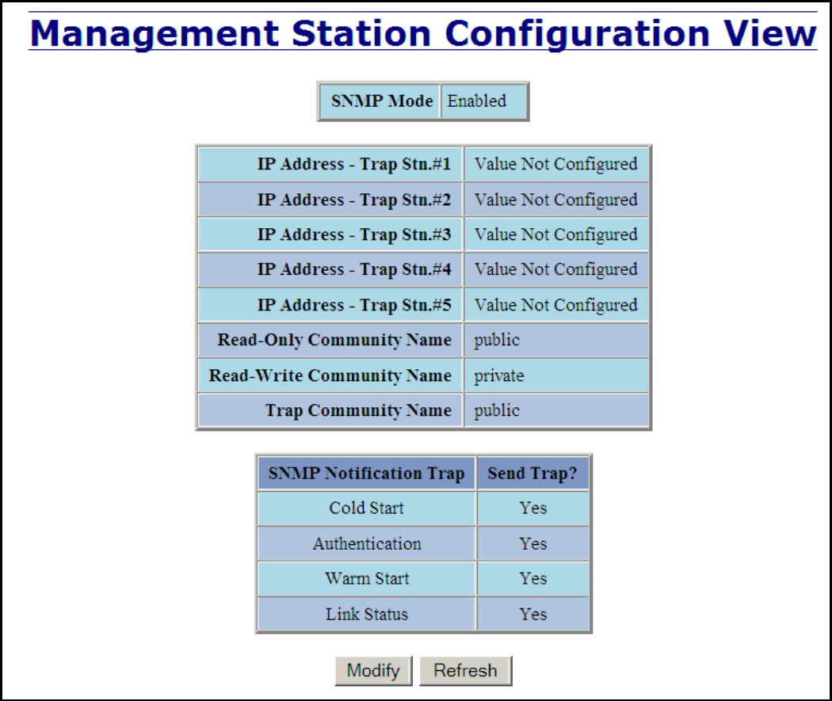Select Trap Stn.#1 IP address value
Screen dimensions: 832x701
coord(555,164)
